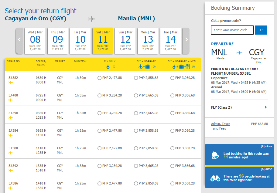Click the question mark help icon beside FLY ONLY
Image resolution: width=277 pixels, height=193 pixels.
pos(114,66)
